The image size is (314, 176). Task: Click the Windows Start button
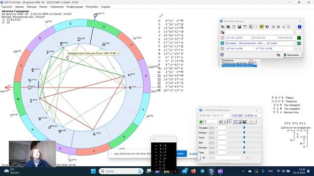[93, 171]
